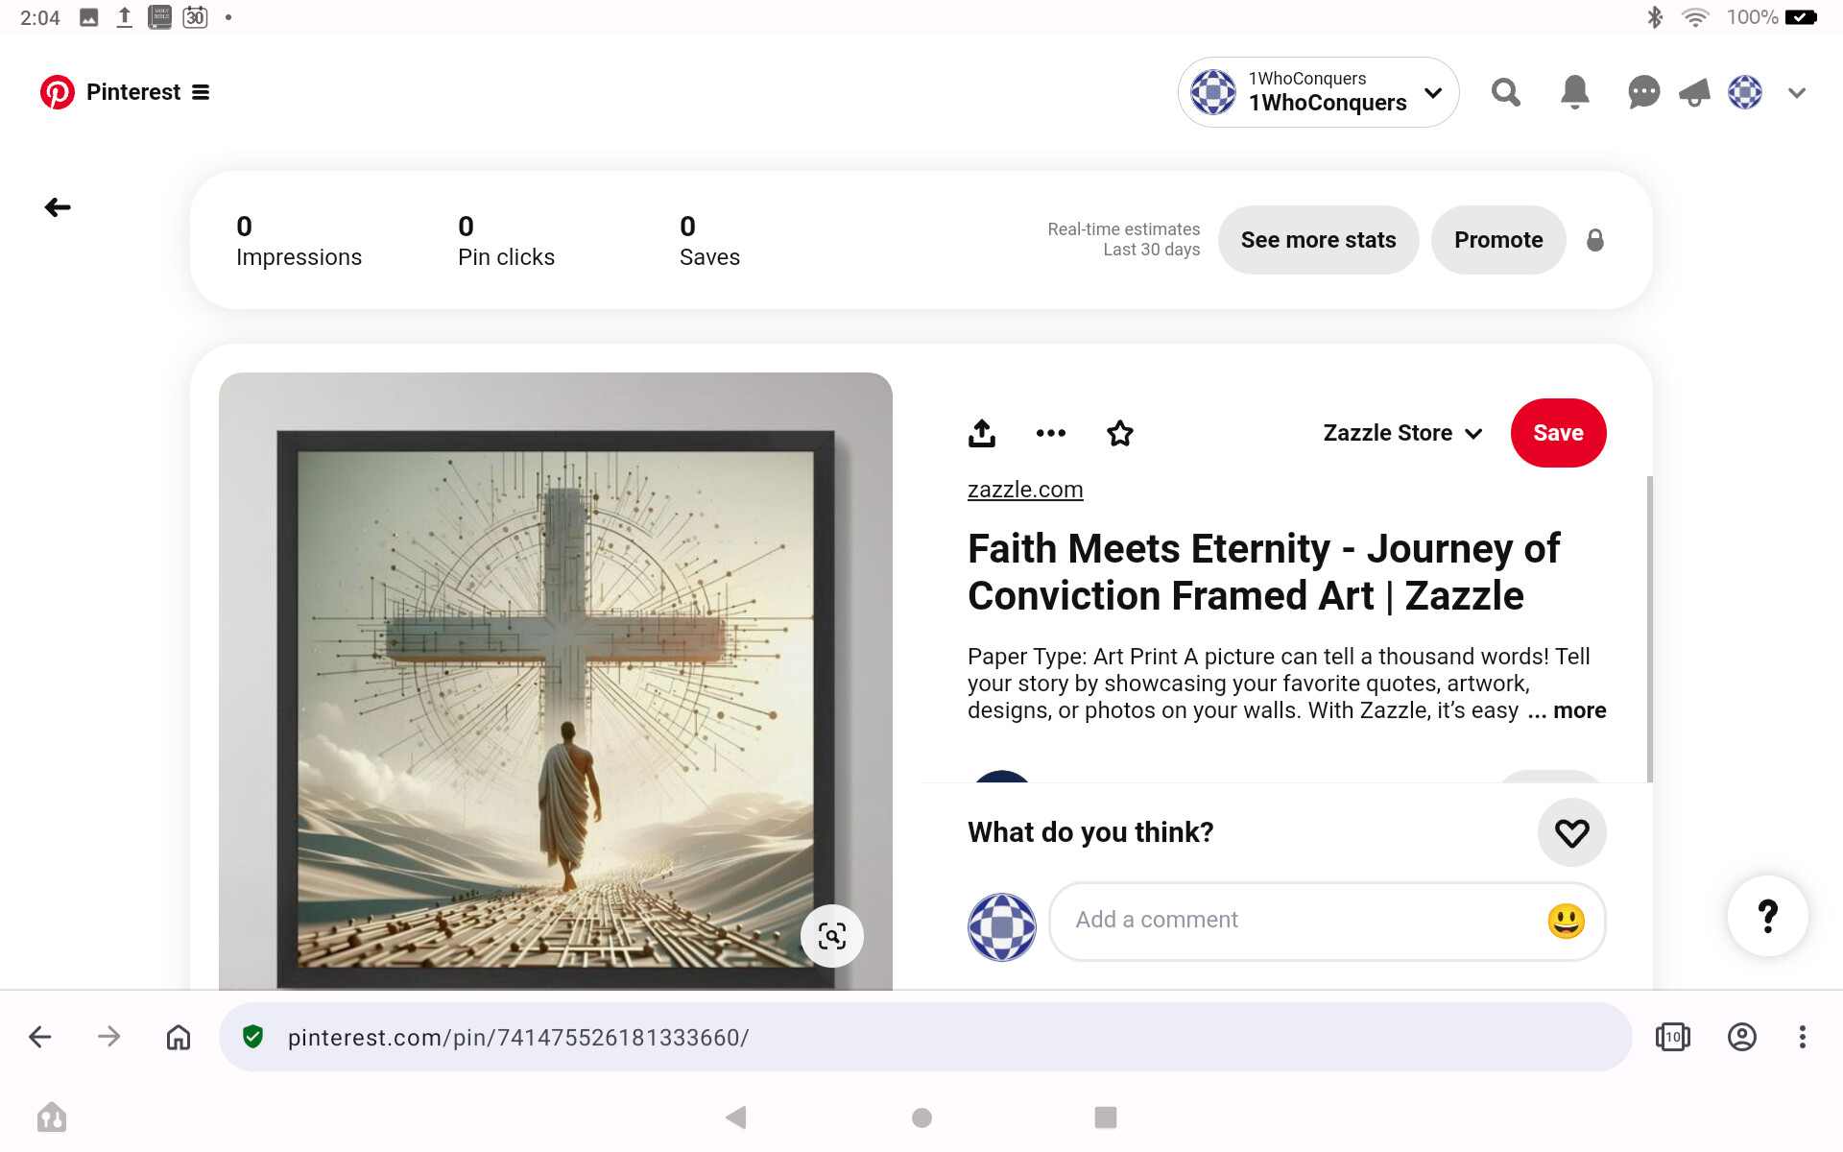The height and width of the screenshot is (1152, 1843).
Task: Open the Pinterest hamburger menu
Action: (x=201, y=92)
